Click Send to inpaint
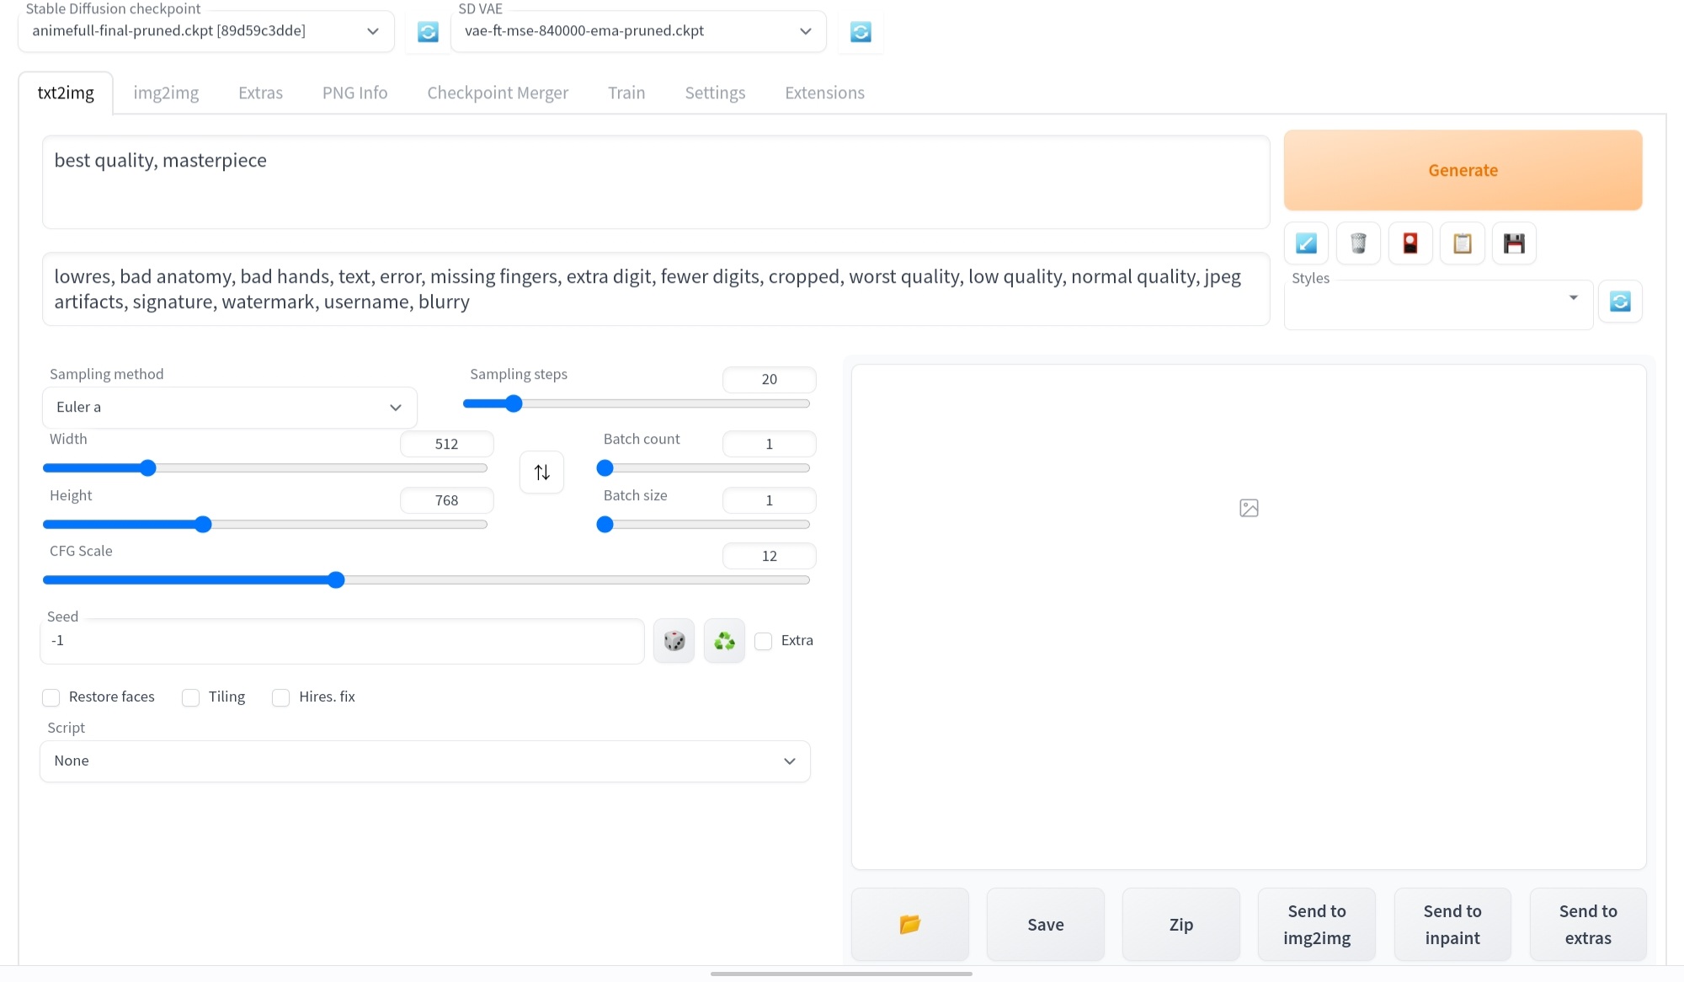 pyautogui.click(x=1452, y=924)
